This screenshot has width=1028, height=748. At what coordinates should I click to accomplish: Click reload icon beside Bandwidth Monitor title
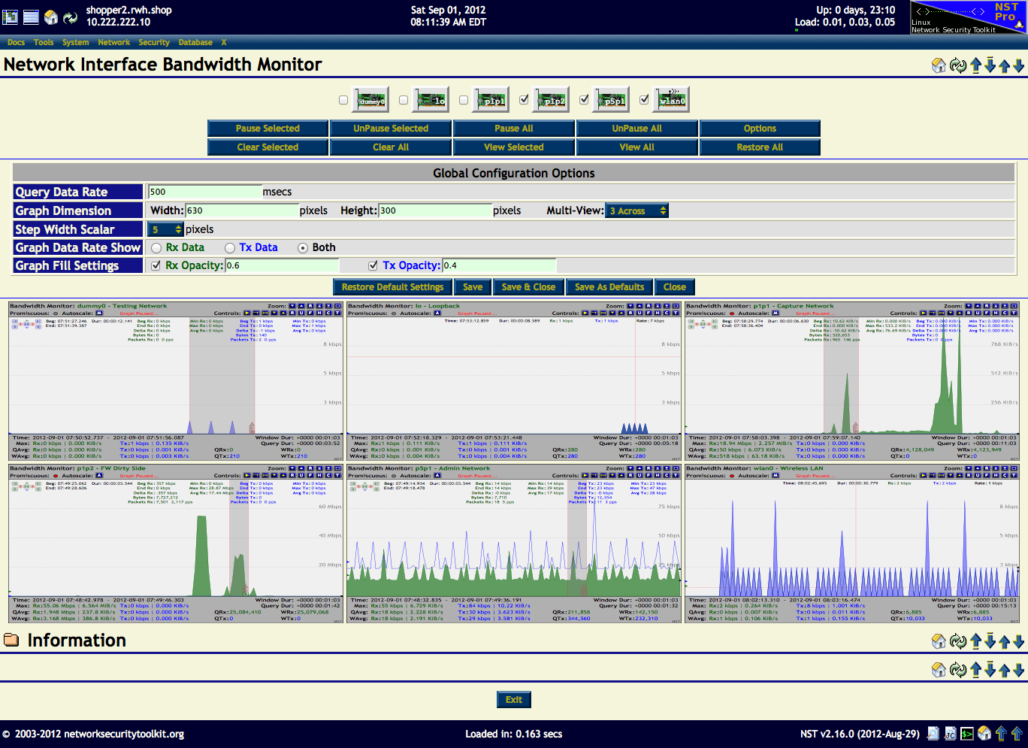click(x=957, y=65)
